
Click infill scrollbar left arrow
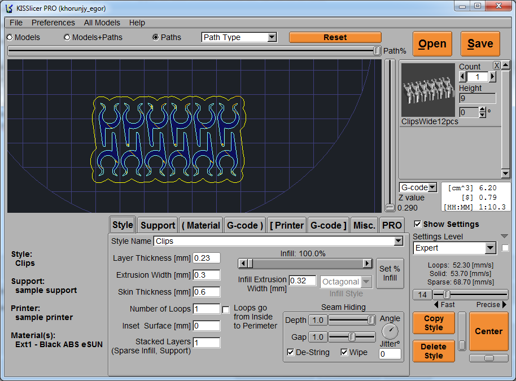tap(243, 264)
